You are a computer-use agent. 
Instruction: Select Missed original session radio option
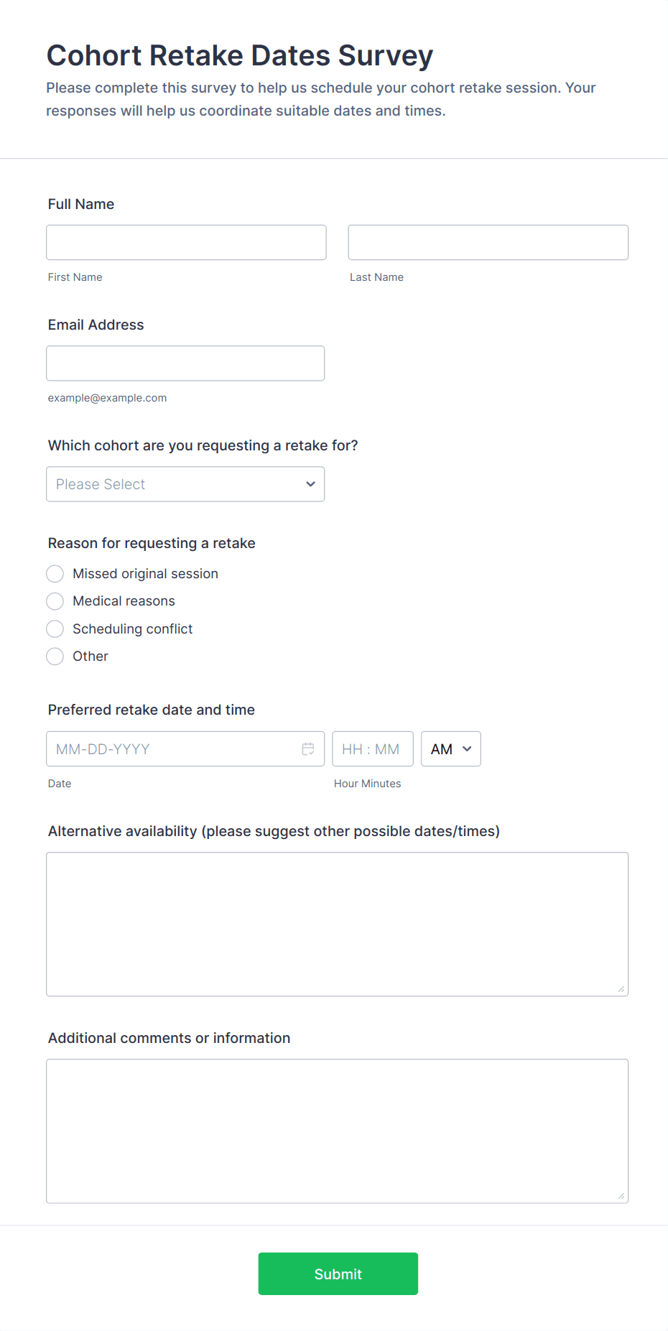pyautogui.click(x=55, y=574)
